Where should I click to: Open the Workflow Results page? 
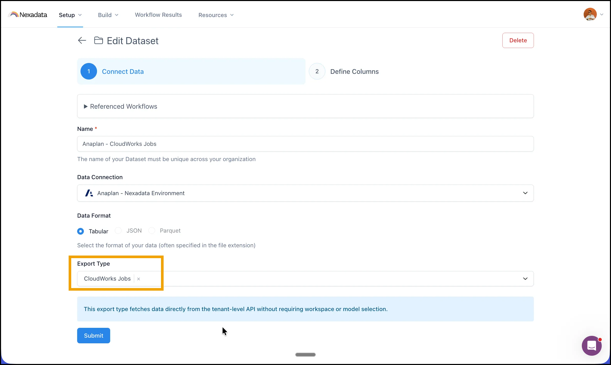[x=158, y=15]
